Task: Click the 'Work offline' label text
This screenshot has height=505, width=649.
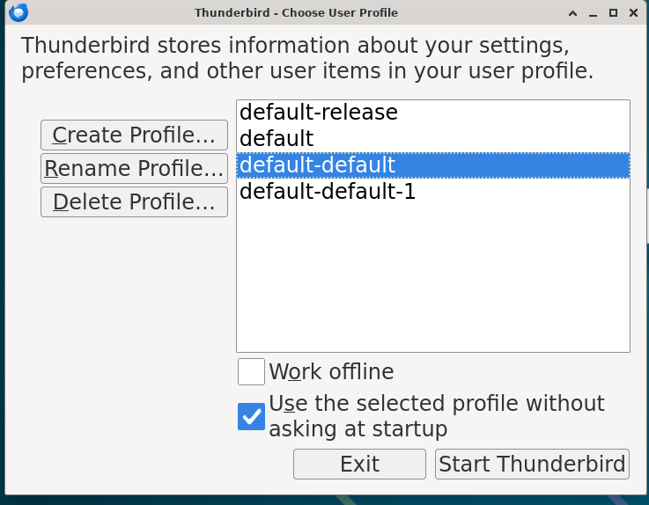Action: pos(331,371)
